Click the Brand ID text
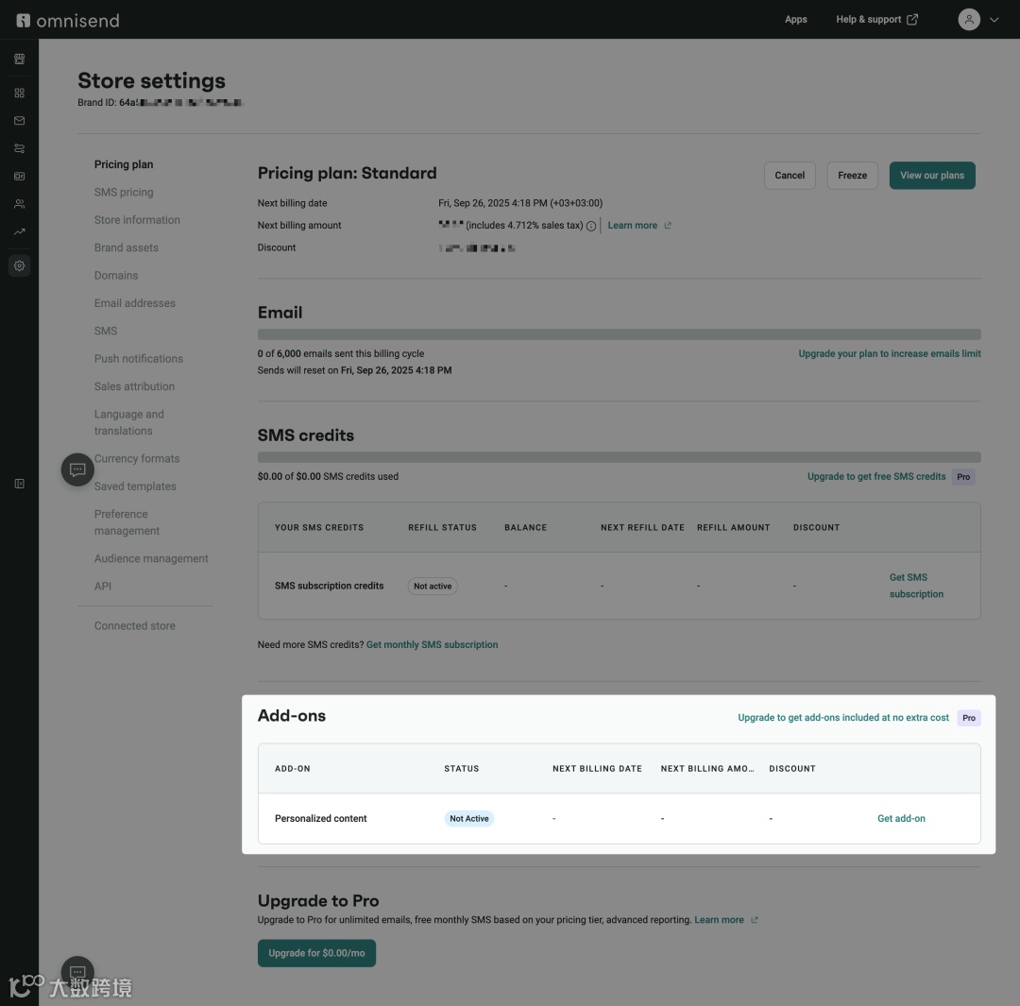Screen dimensions: 1020x1006 pos(160,102)
